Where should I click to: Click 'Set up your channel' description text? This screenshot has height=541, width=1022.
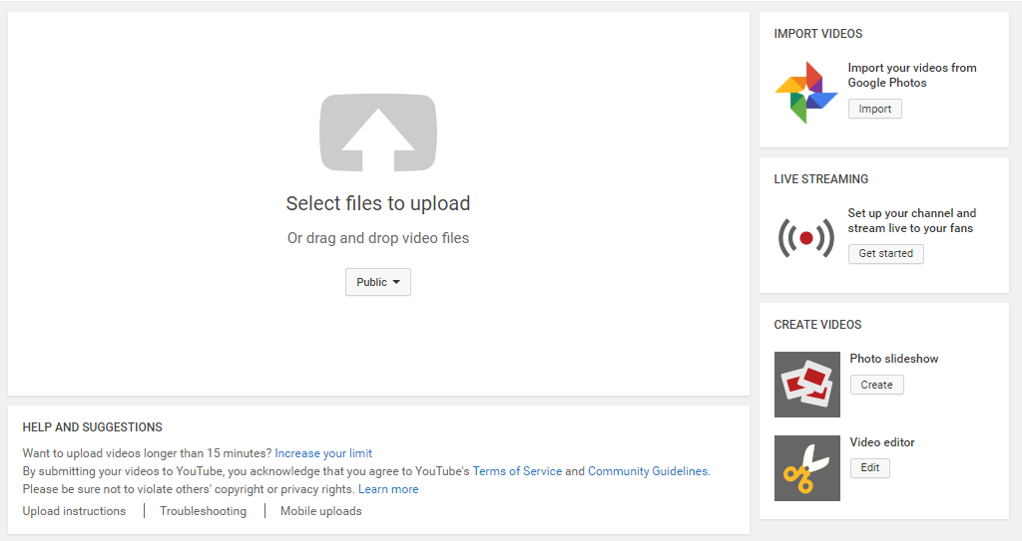click(x=912, y=221)
